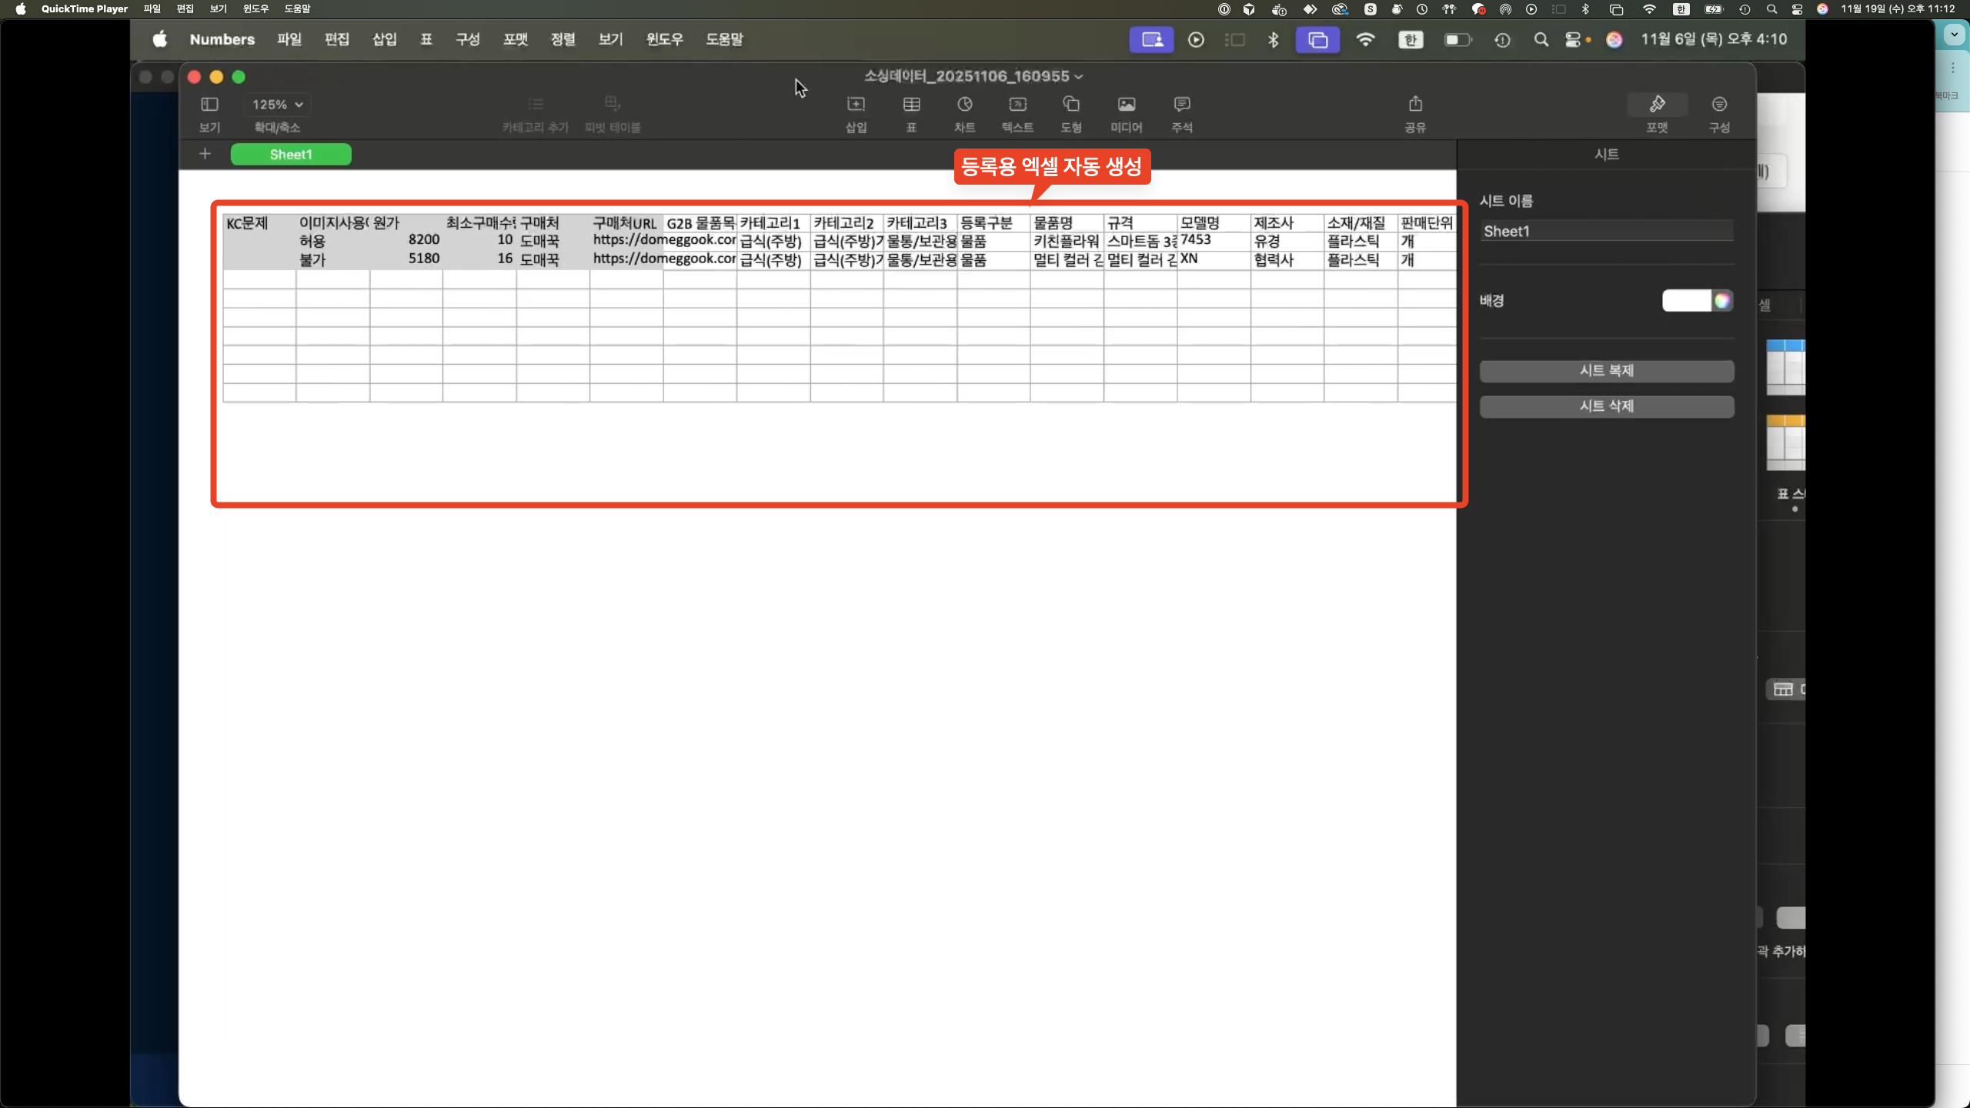
Task: Add a new sheet with plus button
Action: tap(205, 155)
